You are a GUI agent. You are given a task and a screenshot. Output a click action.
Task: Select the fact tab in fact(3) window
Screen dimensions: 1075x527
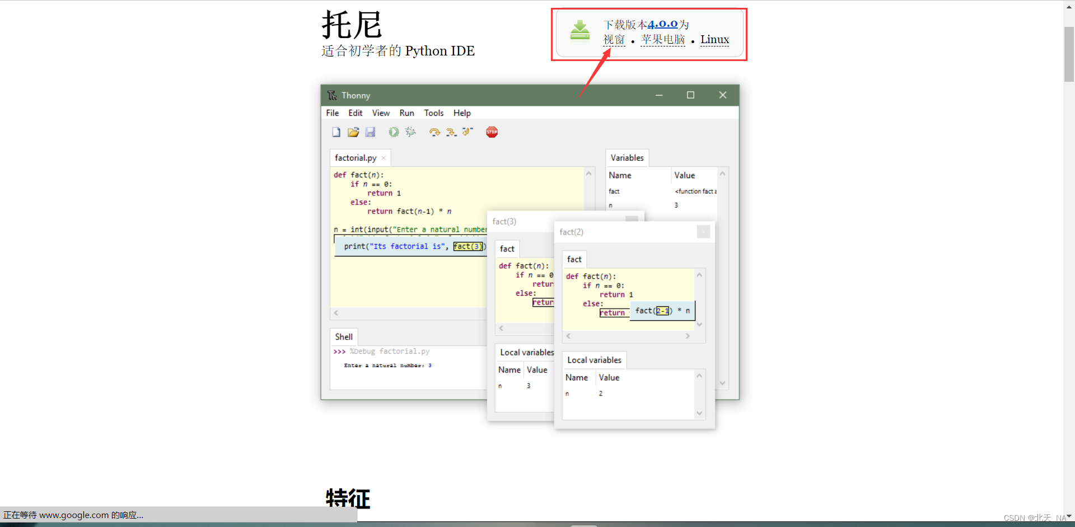[507, 249]
